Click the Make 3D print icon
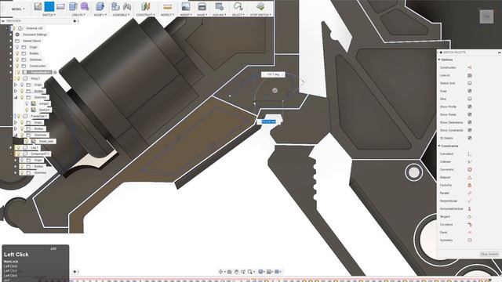Image resolution: width=502 pixels, height=282 pixels. click(202, 6)
